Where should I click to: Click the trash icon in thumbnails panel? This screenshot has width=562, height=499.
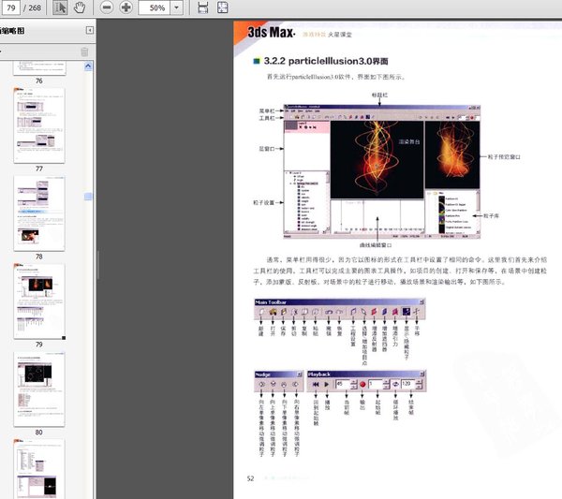(x=85, y=51)
